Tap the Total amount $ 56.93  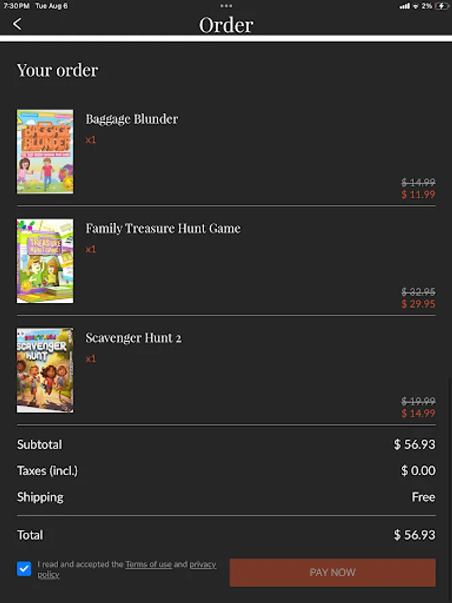(414, 535)
